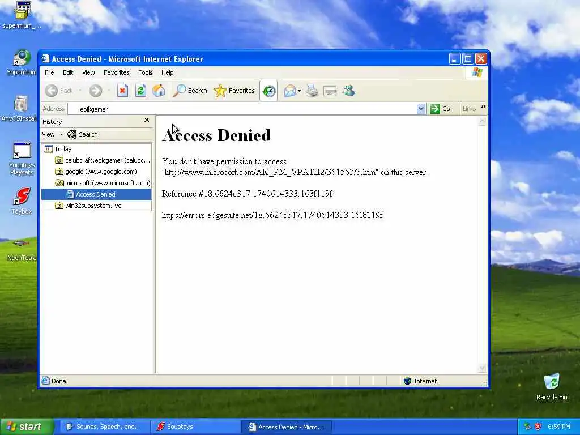Screen dimensions: 580x435
Task: Open the History panel View dropdown
Action: (x=52, y=134)
